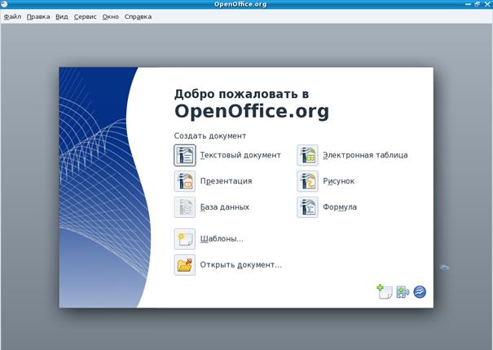This screenshot has height=350, width=493.
Task: Click the Шаблоны... label
Action: (222, 239)
